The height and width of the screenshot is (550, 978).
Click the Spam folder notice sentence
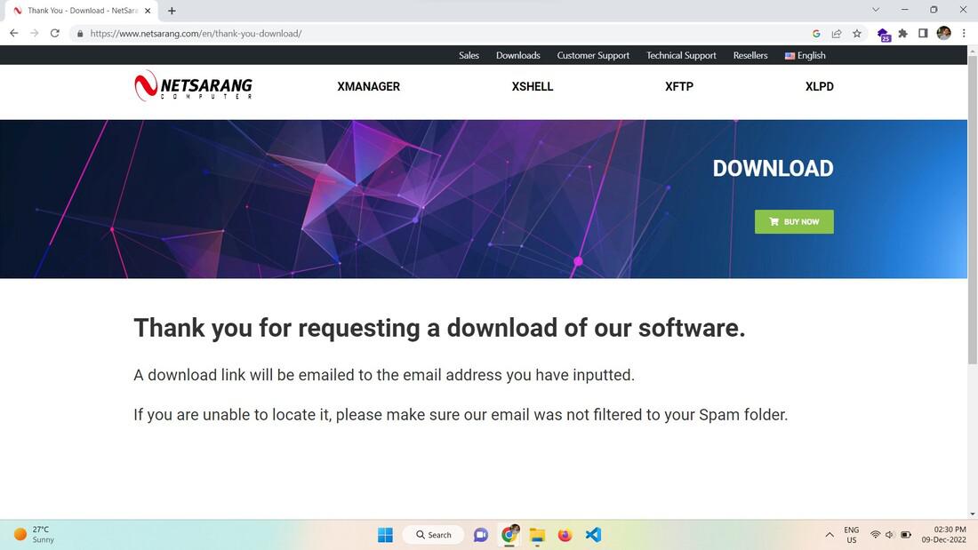point(461,415)
